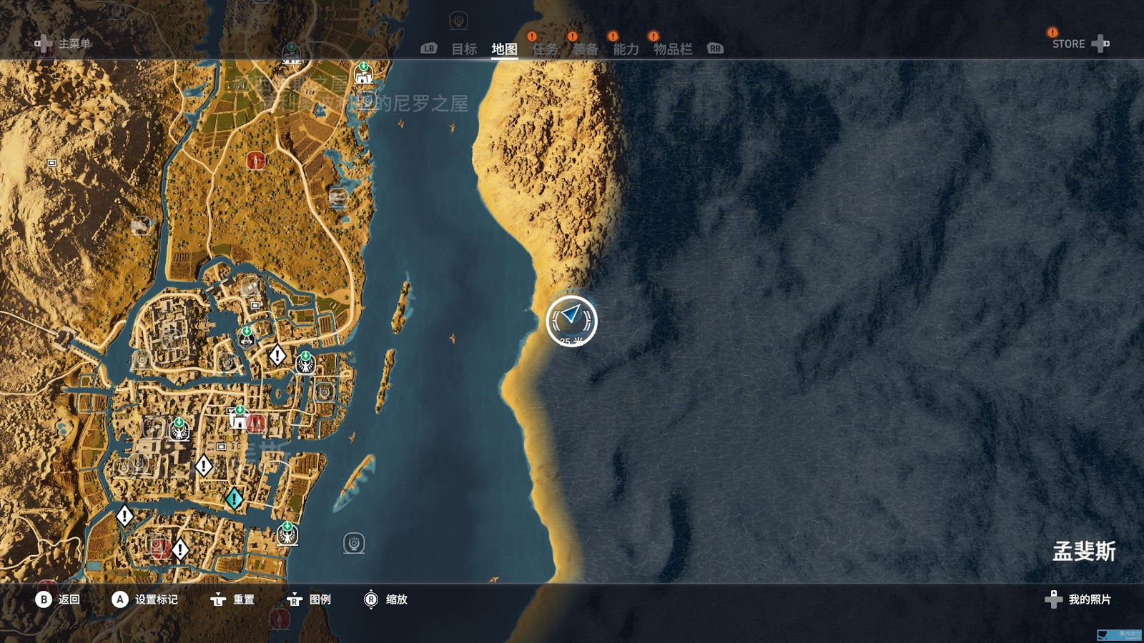
Task: Select the green-arrow fast-travel icon north of quest marker
Action: coord(247,337)
